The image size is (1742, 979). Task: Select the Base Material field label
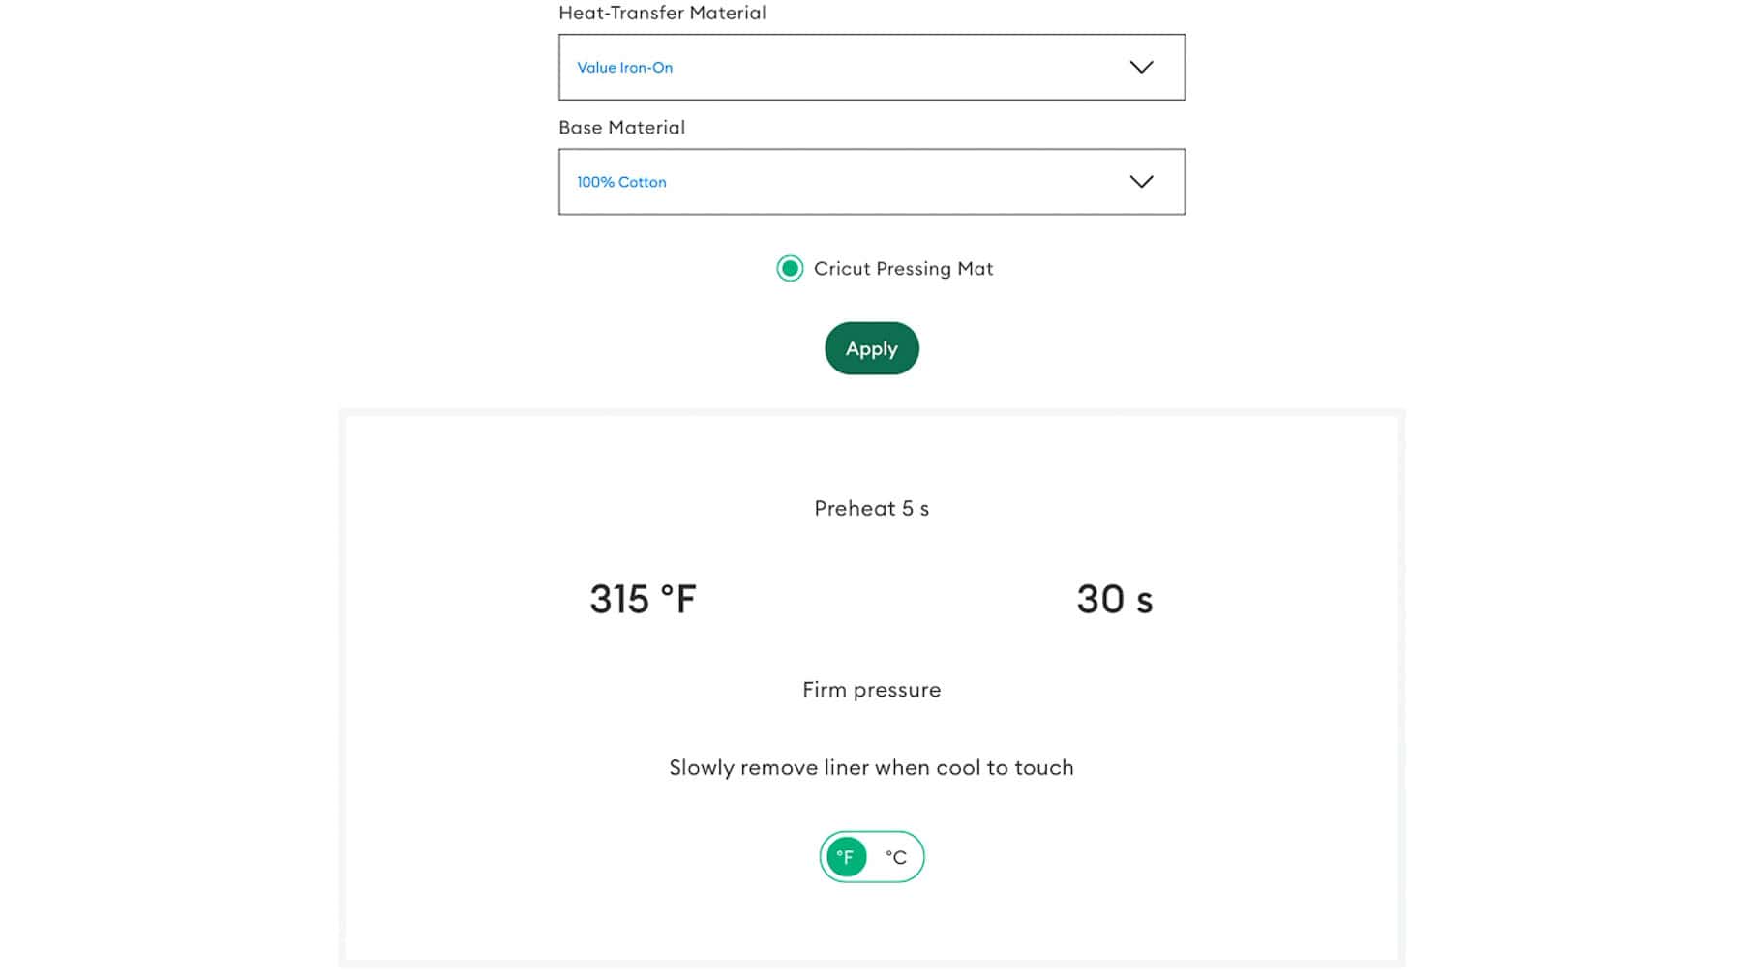pyautogui.click(x=621, y=127)
